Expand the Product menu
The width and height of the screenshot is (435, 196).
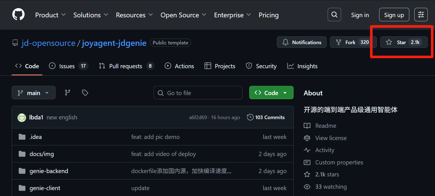click(x=50, y=15)
